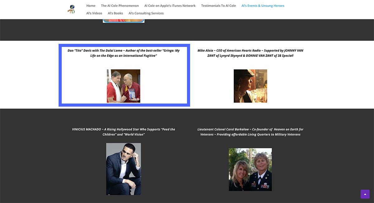Select Al's Events & Unsung Heroes menu
This screenshot has height=203, width=374.
click(x=263, y=6)
